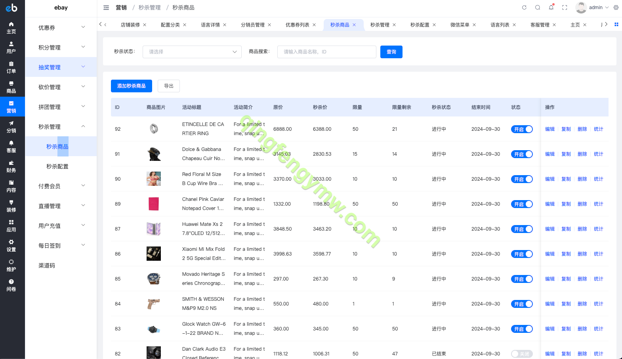Expand the 抽奖管理 menu
This screenshot has height=359, width=622.
point(61,67)
